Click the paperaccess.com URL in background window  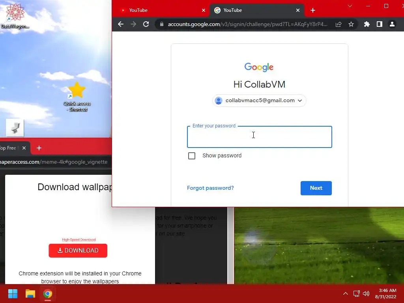point(54,162)
